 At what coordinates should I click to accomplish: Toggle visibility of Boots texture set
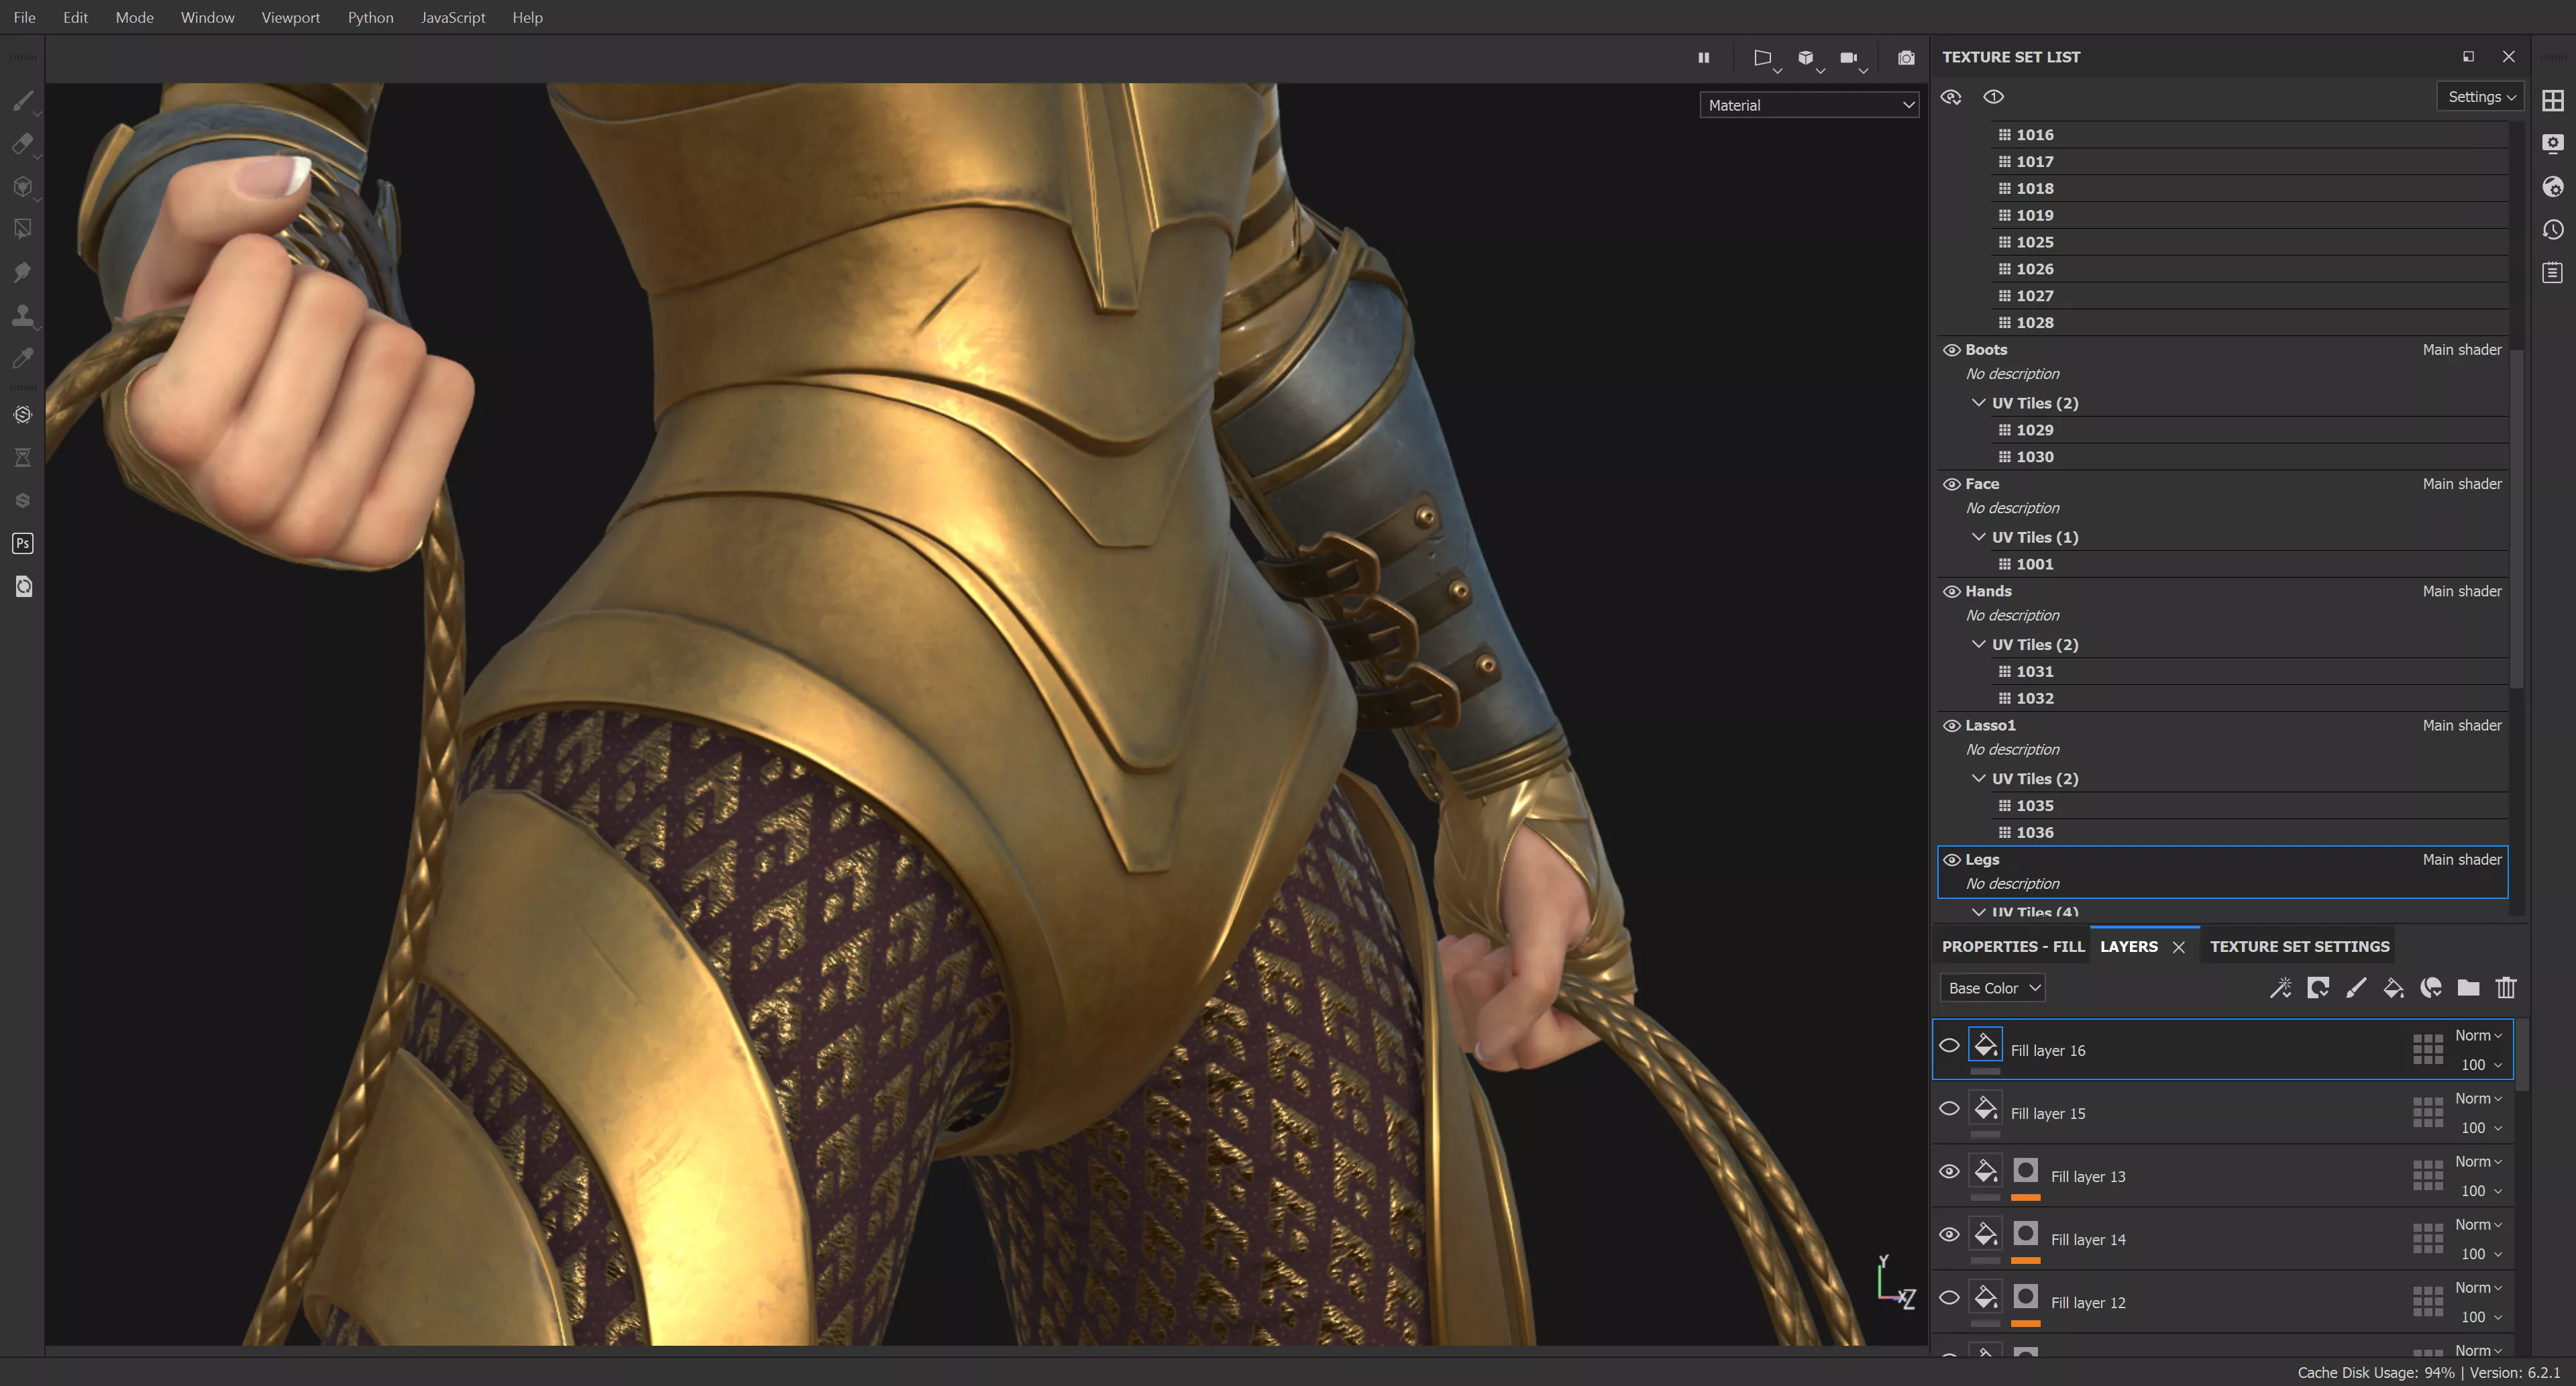pyautogui.click(x=1951, y=350)
